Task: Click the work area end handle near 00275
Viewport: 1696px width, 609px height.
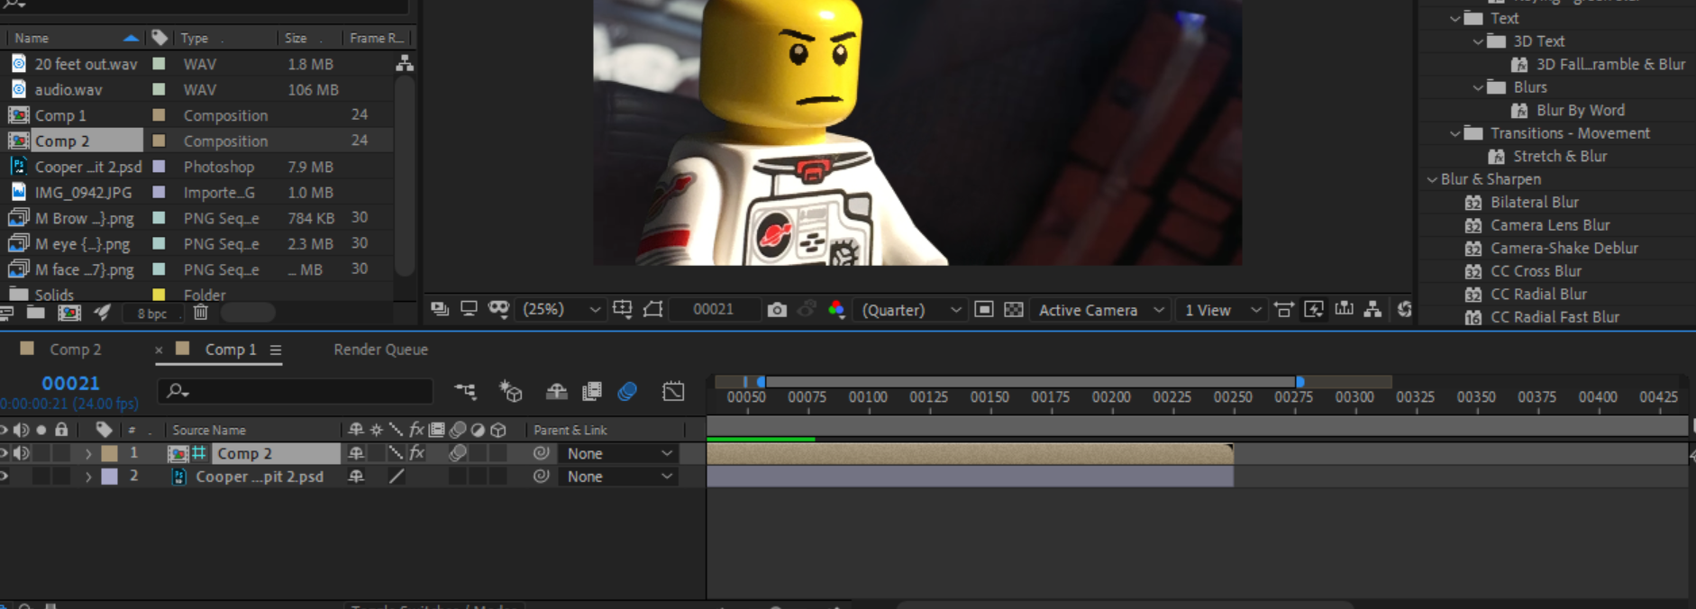Action: [1299, 382]
